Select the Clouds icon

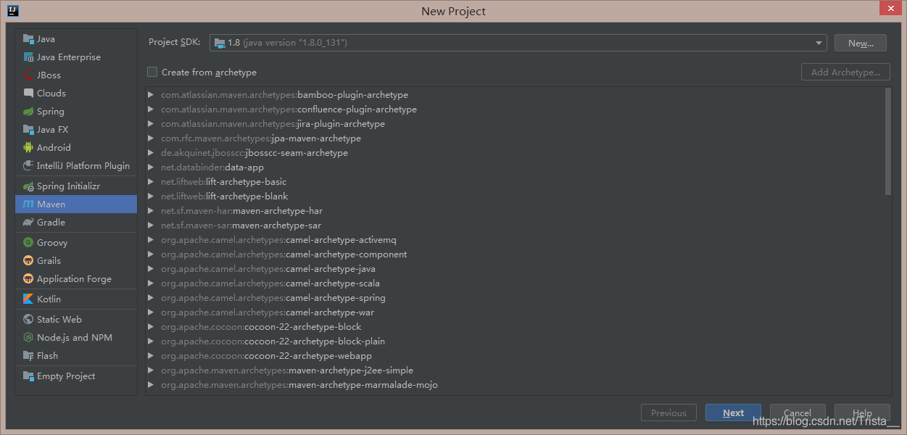coord(28,94)
